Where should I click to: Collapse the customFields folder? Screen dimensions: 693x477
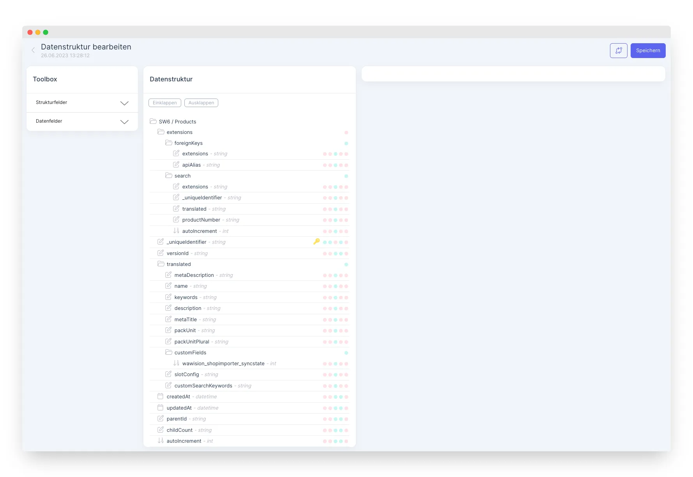(x=169, y=352)
